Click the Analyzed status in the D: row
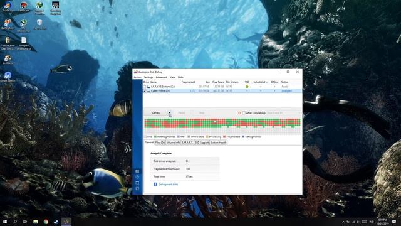 click(x=286, y=91)
